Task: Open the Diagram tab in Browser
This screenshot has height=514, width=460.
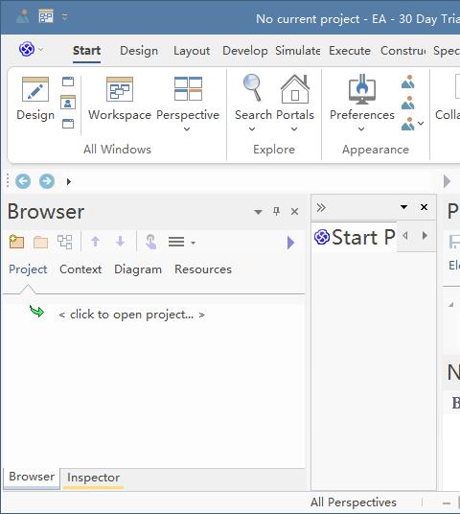Action: (138, 269)
